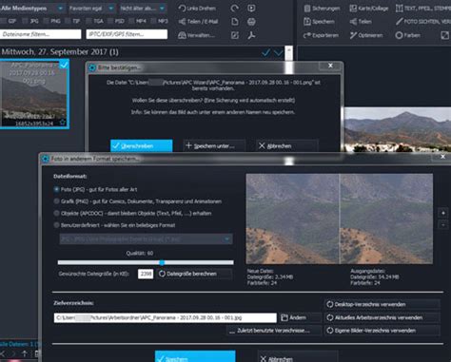Screen dimensions: 451x362
Task: Click the Zielverzeichnis path text field
Action: point(166,317)
